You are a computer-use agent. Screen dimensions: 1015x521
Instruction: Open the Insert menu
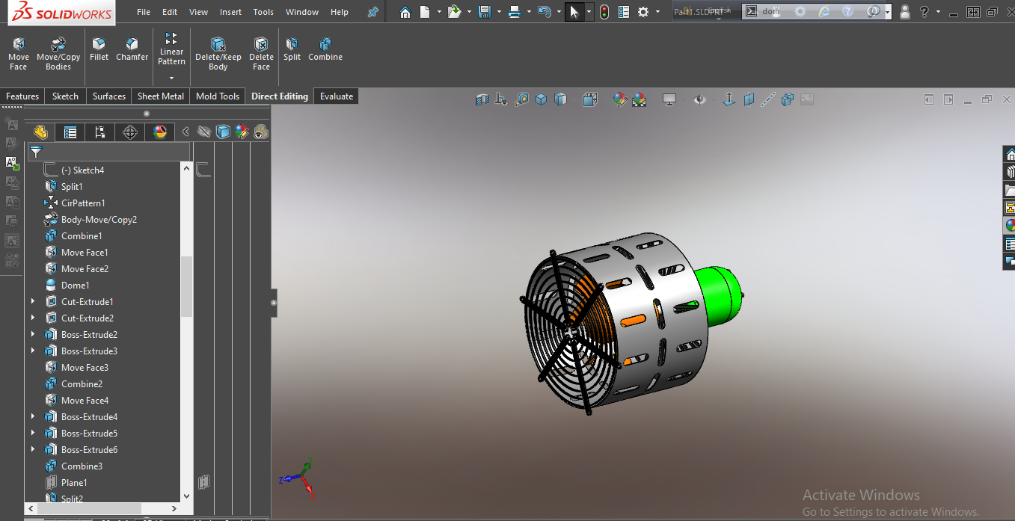point(231,12)
